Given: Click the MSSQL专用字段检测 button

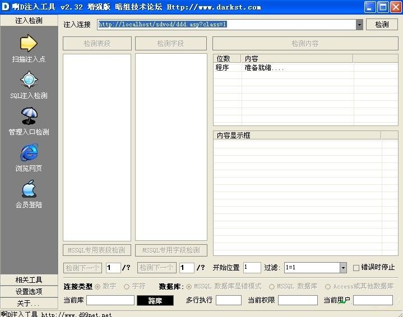Looking at the screenshot, I should click(171, 250).
